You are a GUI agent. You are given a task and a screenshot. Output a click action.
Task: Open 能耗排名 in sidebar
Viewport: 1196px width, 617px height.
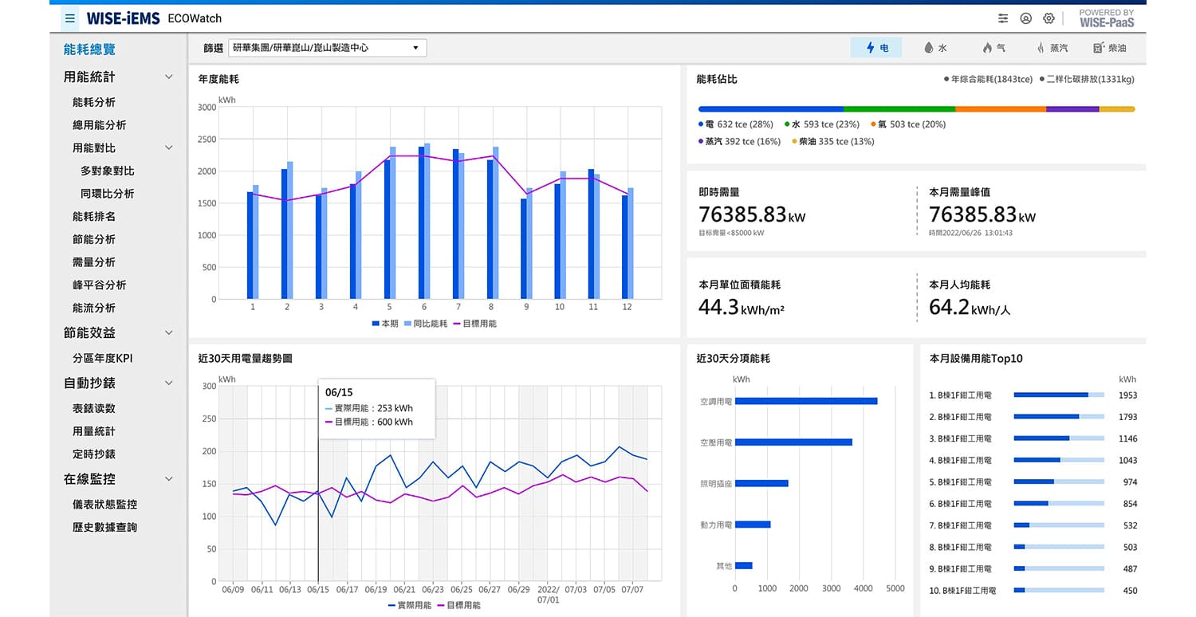[x=93, y=216]
